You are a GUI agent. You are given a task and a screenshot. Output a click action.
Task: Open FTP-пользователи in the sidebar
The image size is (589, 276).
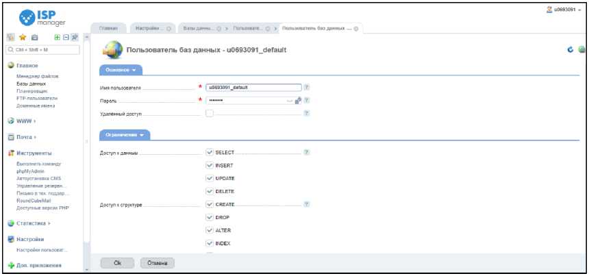(x=37, y=99)
